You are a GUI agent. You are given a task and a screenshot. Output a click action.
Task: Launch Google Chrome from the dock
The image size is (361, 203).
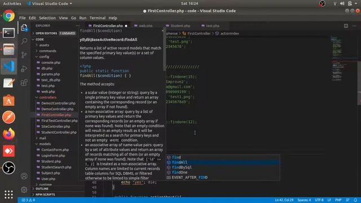pyautogui.click(x=9, y=16)
